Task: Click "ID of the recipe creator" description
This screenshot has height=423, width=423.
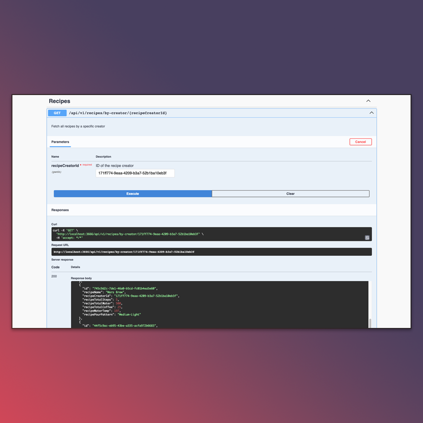Action: point(114,166)
